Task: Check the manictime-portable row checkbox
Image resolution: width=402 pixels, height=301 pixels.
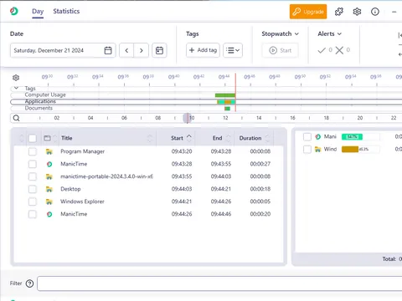Action: (33, 176)
